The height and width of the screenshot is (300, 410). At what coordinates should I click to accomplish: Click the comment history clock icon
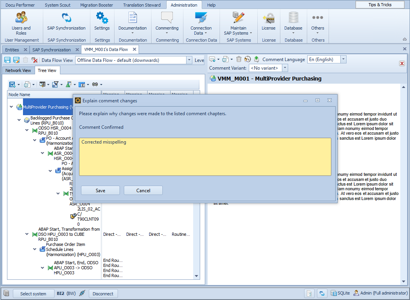tap(248, 60)
